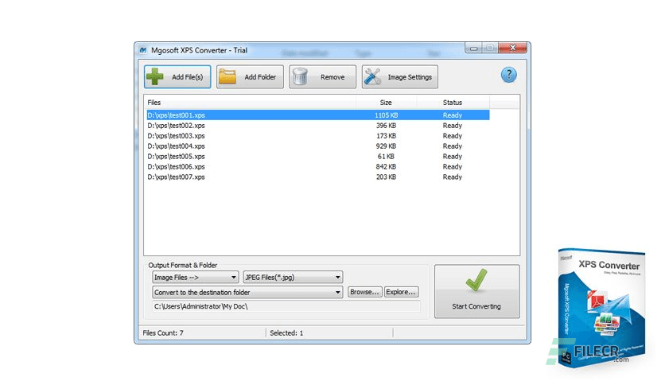This screenshot has height=385, width=665.
Task: Click the Explore... button
Action: (401, 292)
